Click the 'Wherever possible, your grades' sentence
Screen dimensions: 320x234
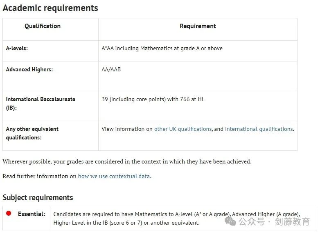point(127,161)
